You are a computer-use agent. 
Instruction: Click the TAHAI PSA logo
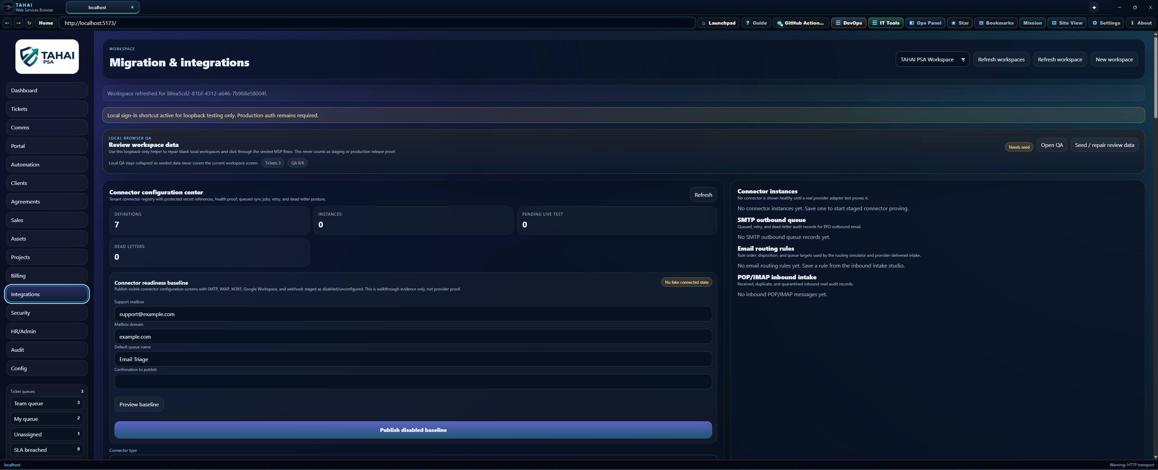tap(47, 57)
